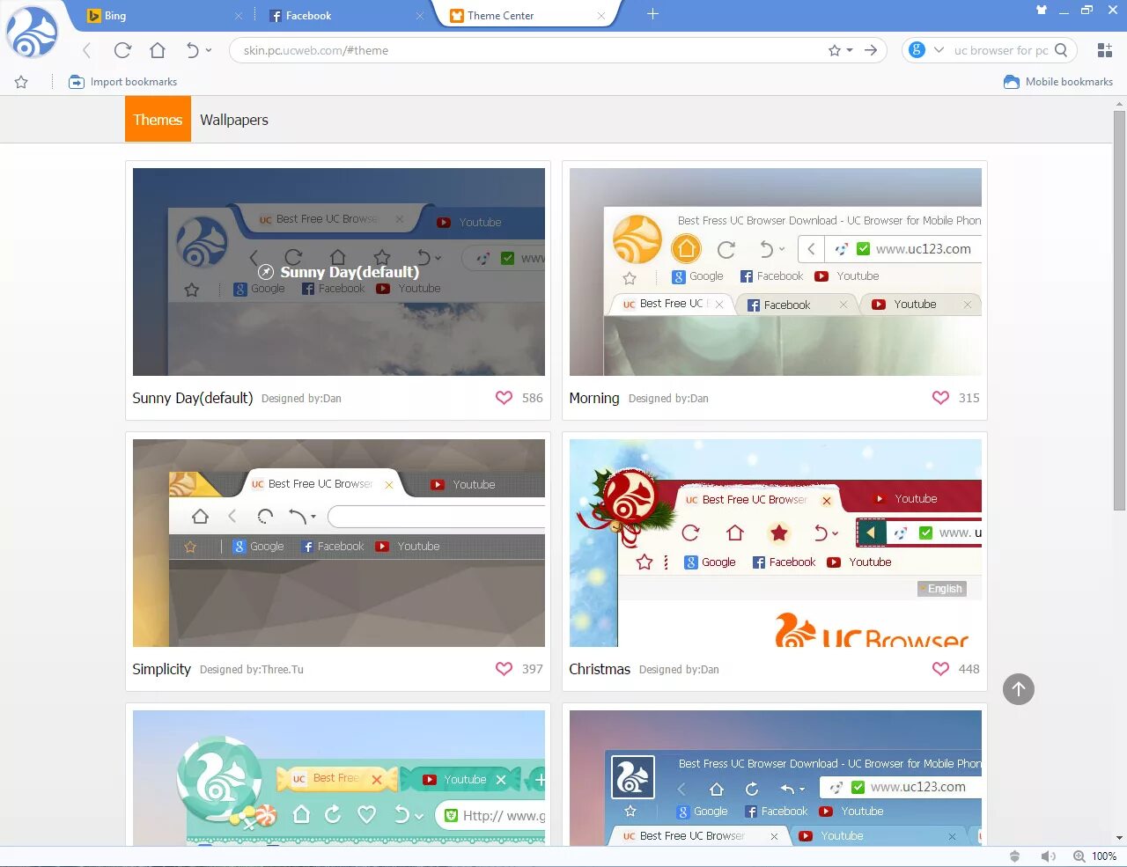This screenshot has width=1127, height=867.
Task: Expand the search engine dropdown chevron
Action: [939, 50]
